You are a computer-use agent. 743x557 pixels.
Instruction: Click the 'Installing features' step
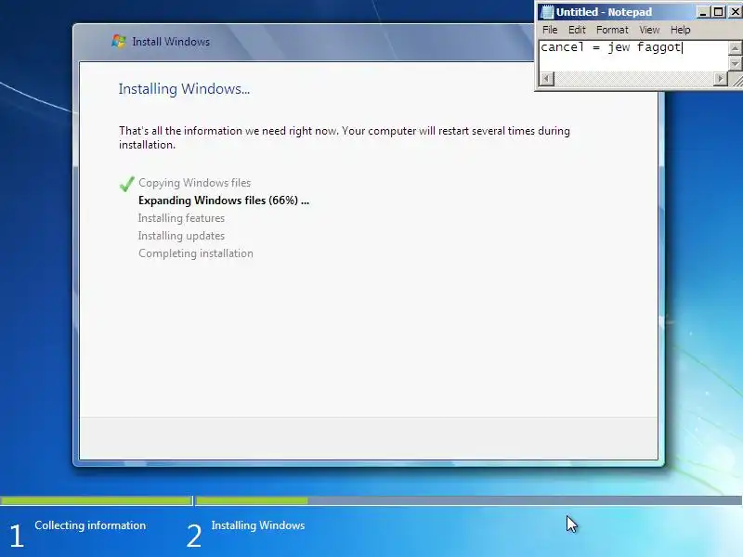181,218
